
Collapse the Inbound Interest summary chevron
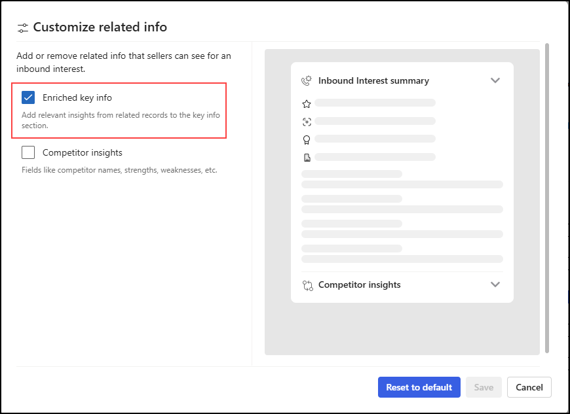495,80
